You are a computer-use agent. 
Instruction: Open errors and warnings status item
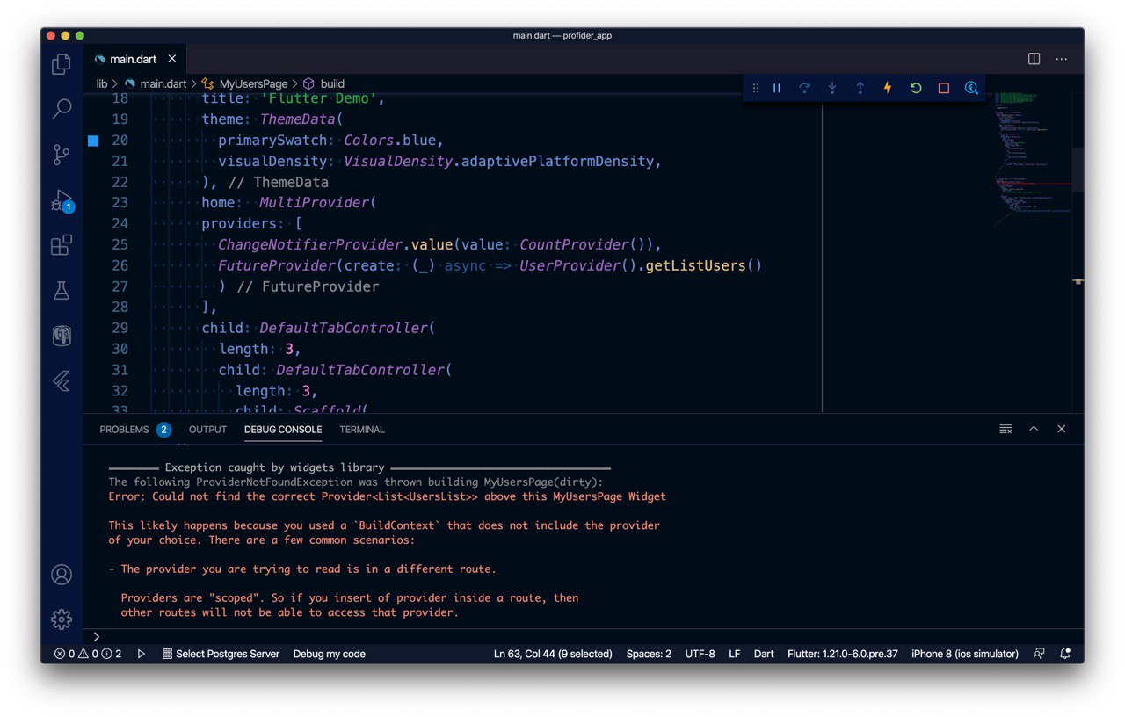coord(88,654)
